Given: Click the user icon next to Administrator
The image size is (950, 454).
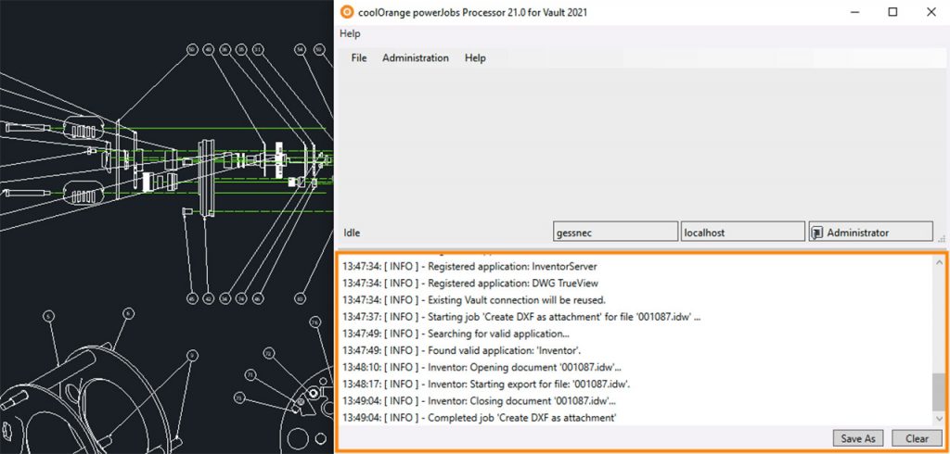Looking at the screenshot, I should (817, 233).
